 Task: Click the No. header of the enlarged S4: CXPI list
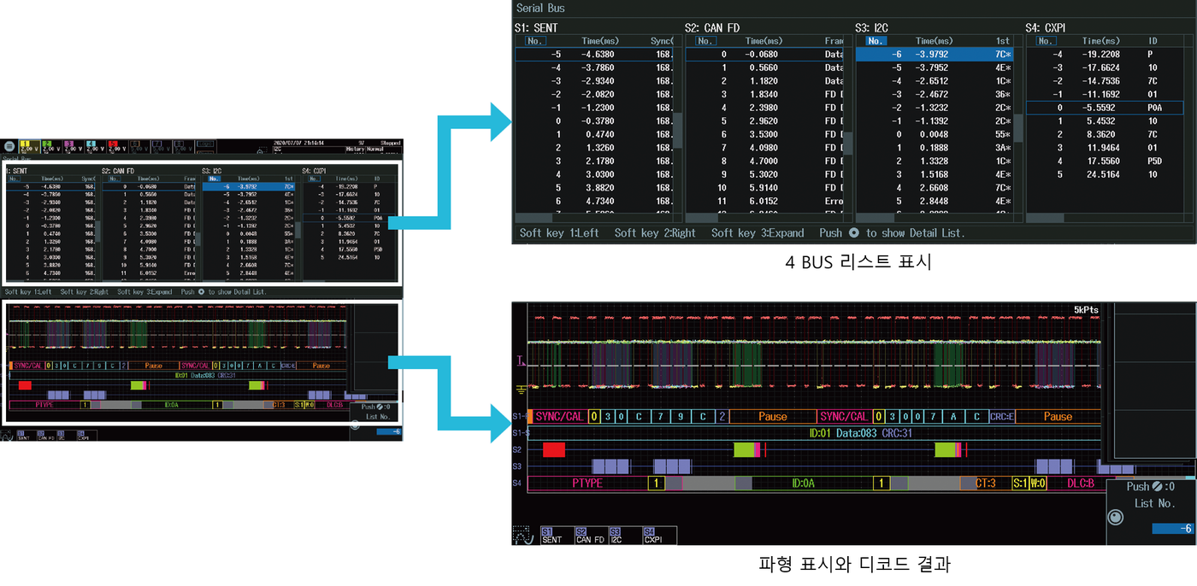point(1047,40)
